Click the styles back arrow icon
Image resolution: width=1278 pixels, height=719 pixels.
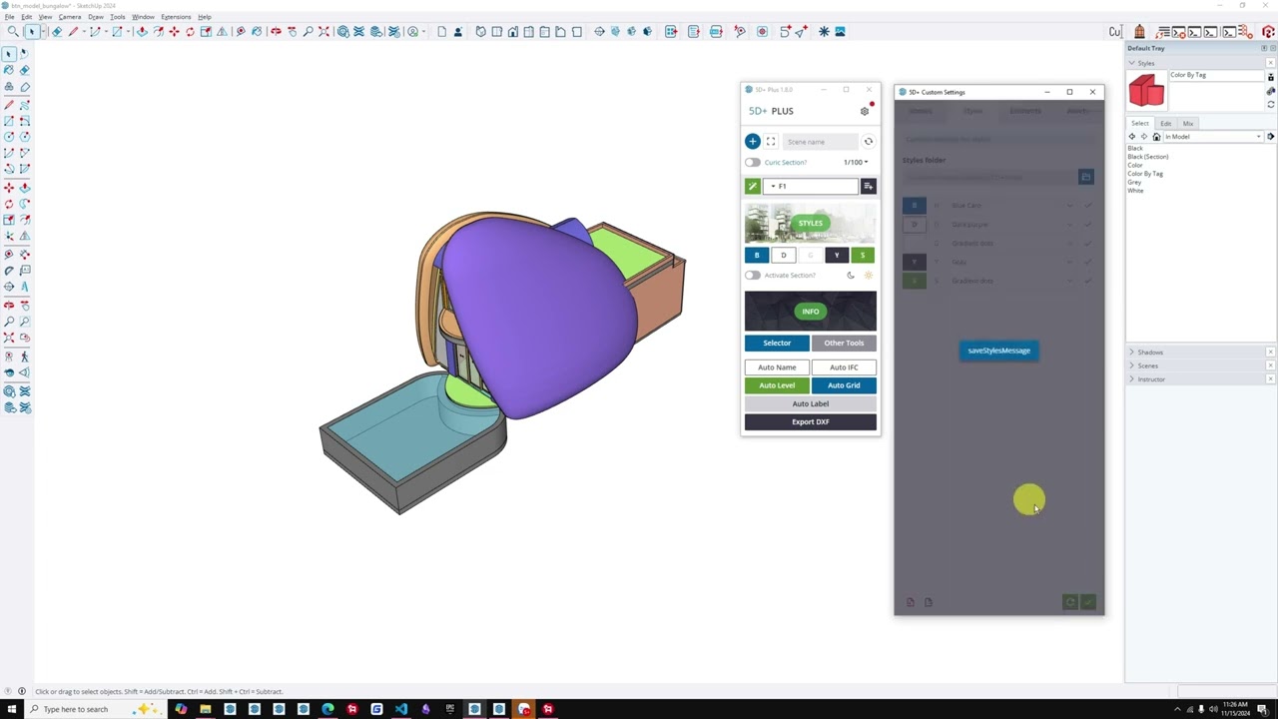pos(1132,137)
